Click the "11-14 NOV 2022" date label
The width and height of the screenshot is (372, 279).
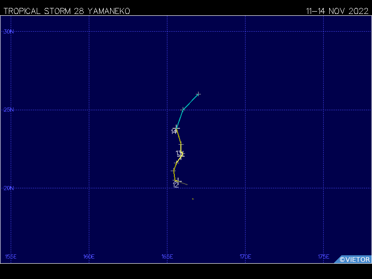(337, 11)
